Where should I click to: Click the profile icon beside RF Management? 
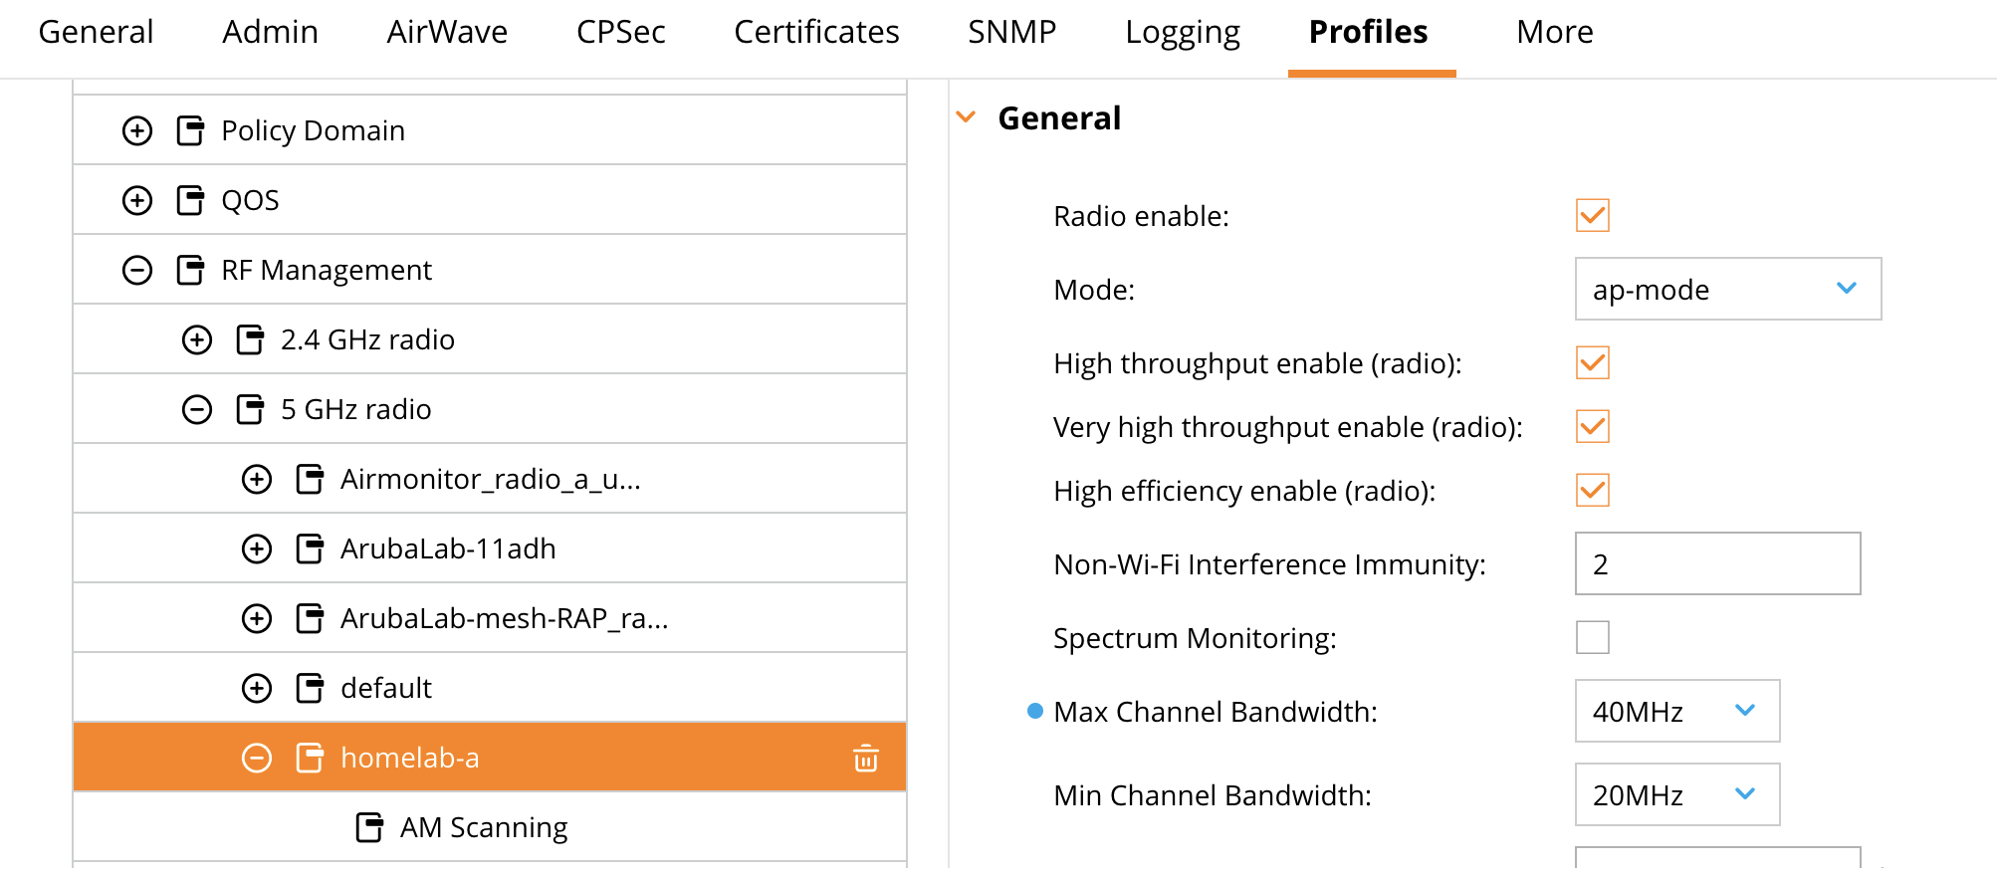coord(190,270)
